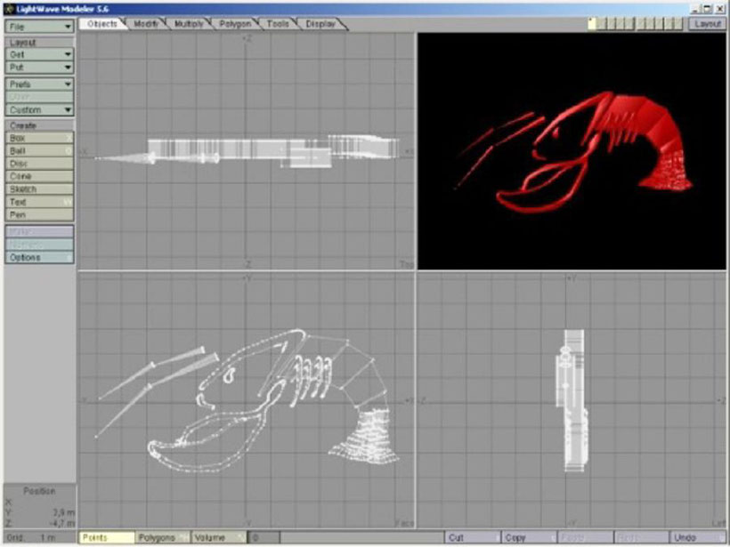This screenshot has width=730, height=547.
Task: Open the Multiply tab
Action: pyautogui.click(x=189, y=24)
